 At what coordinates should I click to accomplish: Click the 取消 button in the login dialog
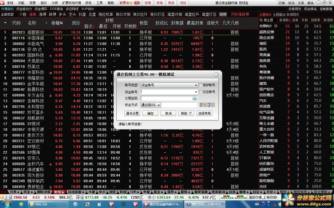(x=168, y=113)
